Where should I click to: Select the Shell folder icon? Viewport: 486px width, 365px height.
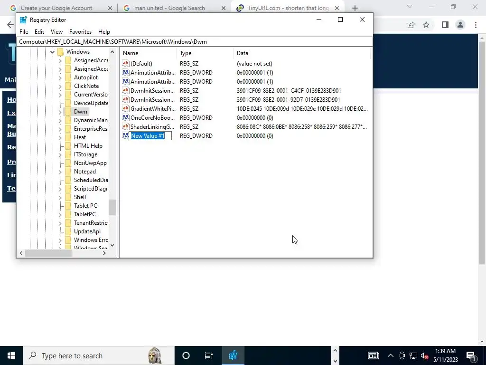point(68,197)
